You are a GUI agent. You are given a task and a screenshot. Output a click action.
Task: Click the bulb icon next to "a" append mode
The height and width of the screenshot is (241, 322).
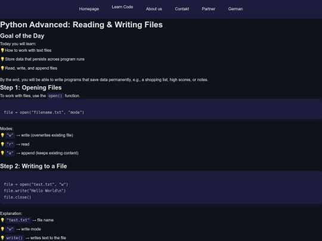(2, 153)
